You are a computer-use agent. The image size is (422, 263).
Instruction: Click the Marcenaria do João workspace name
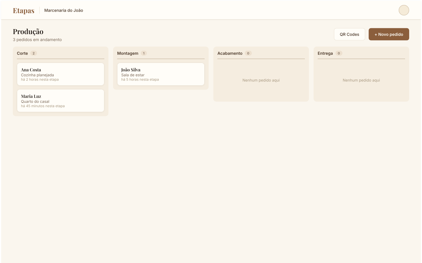63,10
